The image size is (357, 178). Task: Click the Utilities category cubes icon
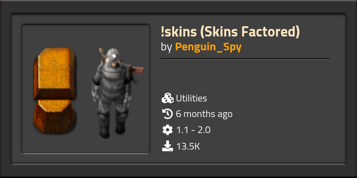pyautogui.click(x=168, y=98)
